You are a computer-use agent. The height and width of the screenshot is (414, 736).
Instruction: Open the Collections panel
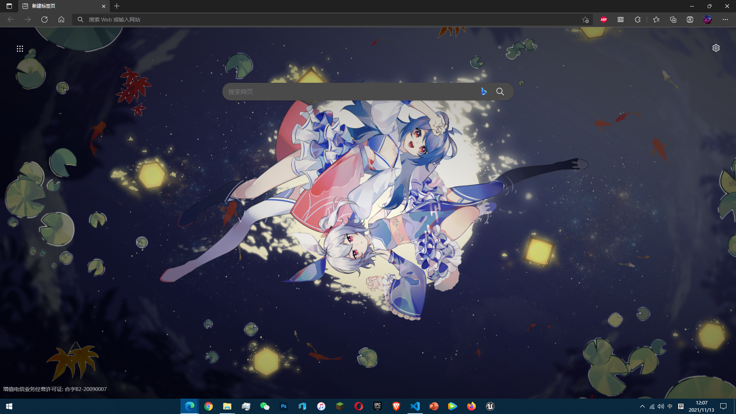point(673,20)
